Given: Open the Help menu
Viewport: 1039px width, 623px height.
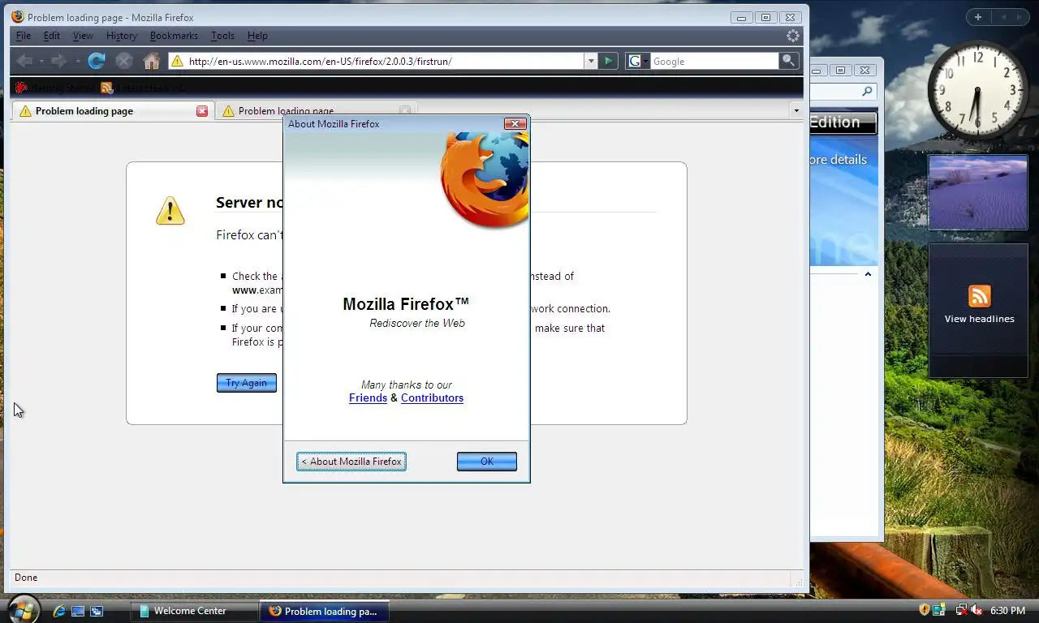Looking at the screenshot, I should [x=257, y=36].
